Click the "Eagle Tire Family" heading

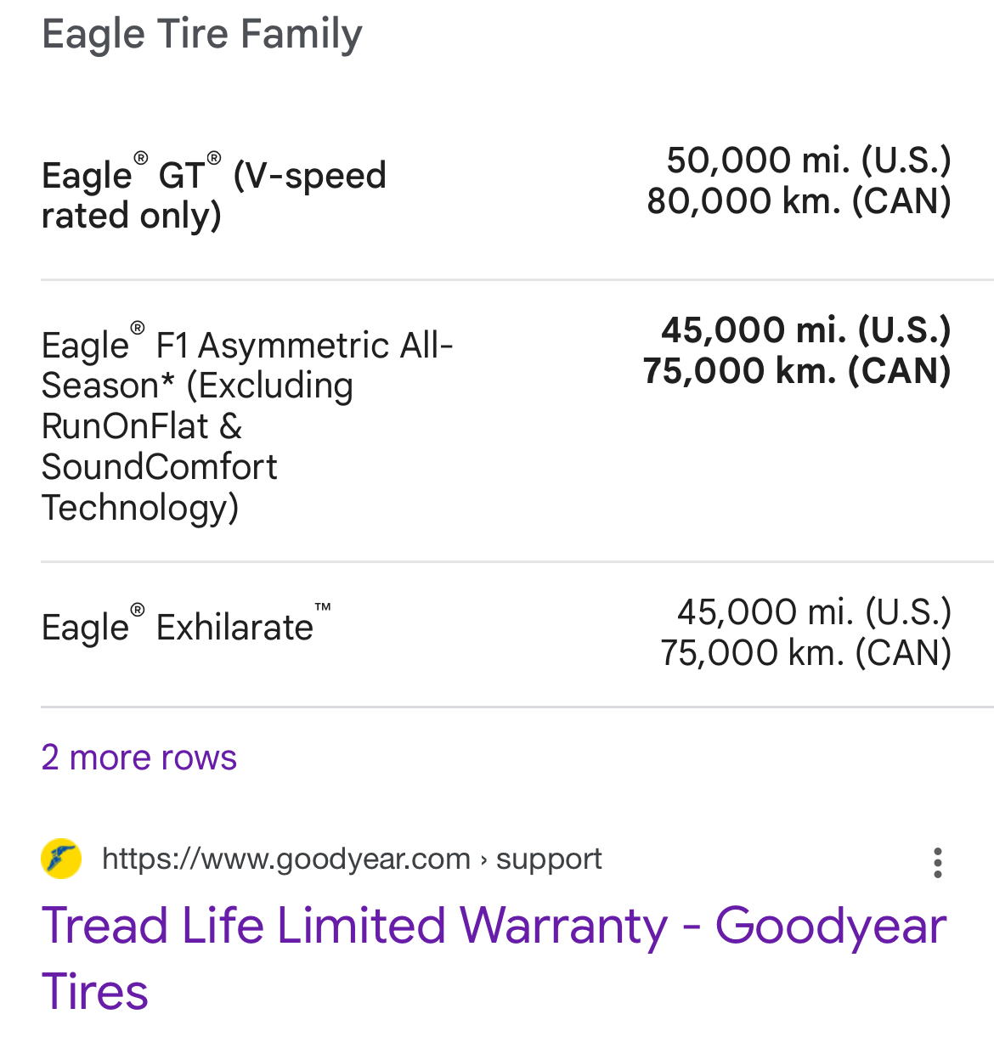coord(201,35)
